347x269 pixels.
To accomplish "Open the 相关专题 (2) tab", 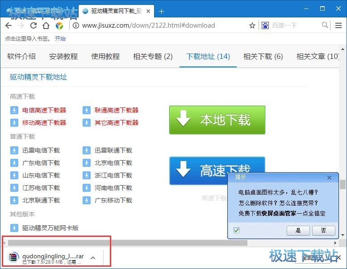I will point(153,56).
